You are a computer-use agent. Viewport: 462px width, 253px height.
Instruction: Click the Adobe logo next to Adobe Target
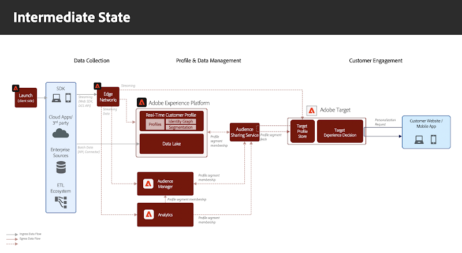(312, 110)
